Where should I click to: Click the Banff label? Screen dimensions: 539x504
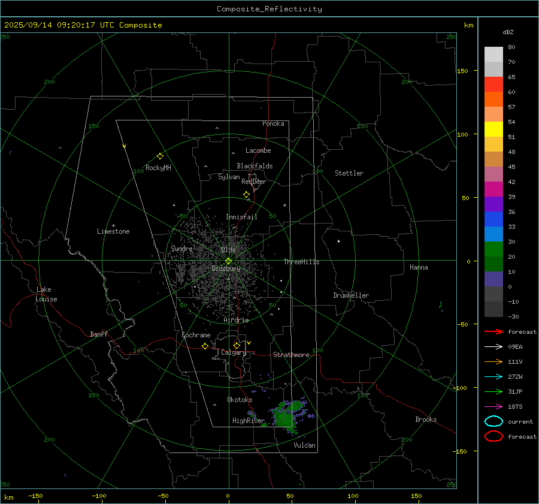tap(99, 334)
